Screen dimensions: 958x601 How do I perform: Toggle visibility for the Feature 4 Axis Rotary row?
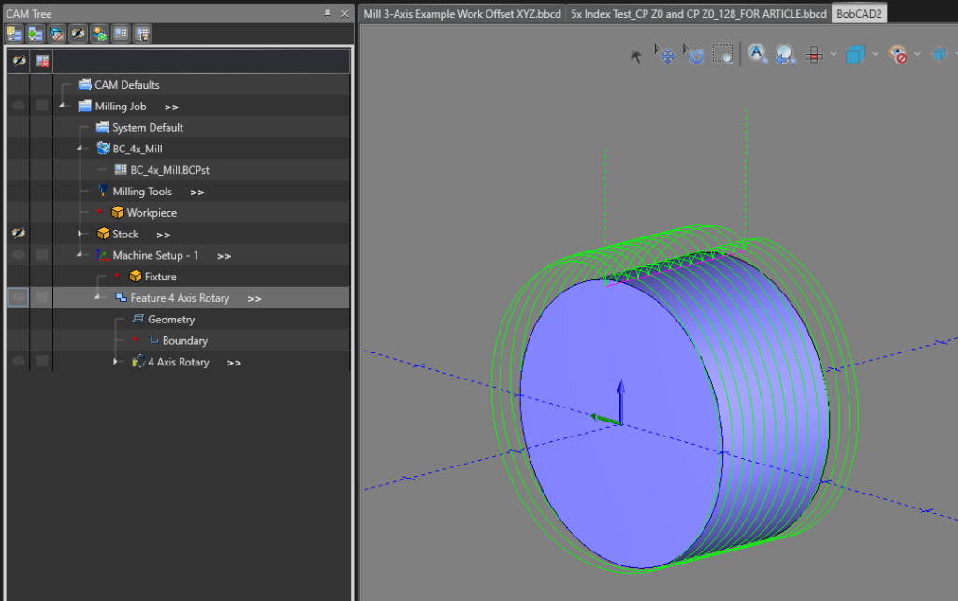coord(19,296)
